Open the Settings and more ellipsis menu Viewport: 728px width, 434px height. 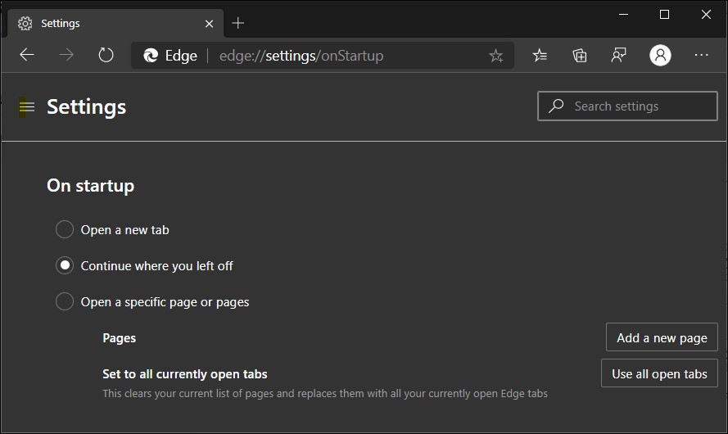pyautogui.click(x=701, y=55)
